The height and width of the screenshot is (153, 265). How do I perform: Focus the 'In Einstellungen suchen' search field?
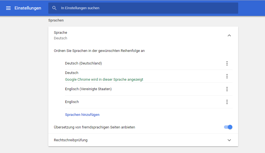145,8
